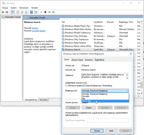
Task: Select the Windows Olay Günlüğü service name
Action: pyautogui.click(x=76, y=36)
